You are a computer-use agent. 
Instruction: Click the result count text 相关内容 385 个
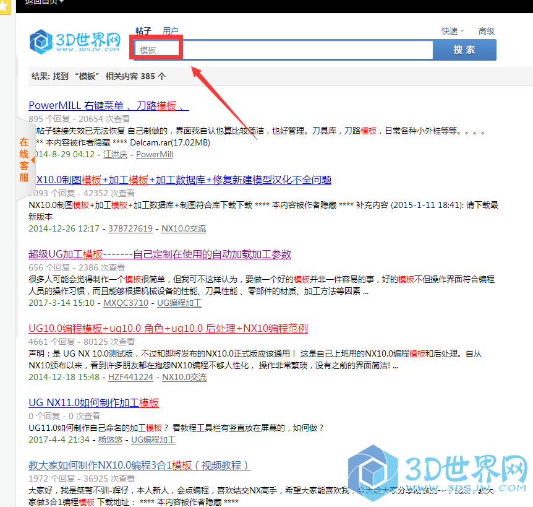click(135, 76)
